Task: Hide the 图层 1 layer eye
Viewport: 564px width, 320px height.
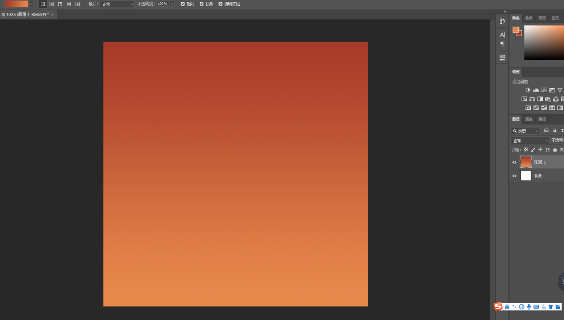Action: [515, 162]
